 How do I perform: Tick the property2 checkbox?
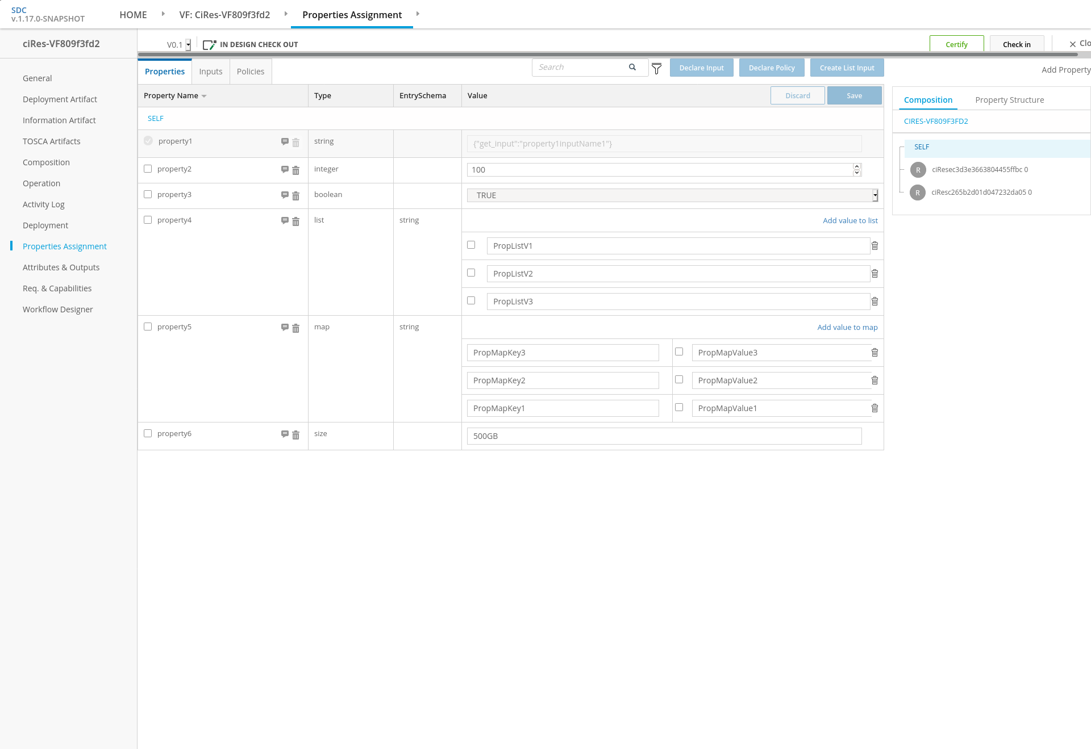(148, 169)
